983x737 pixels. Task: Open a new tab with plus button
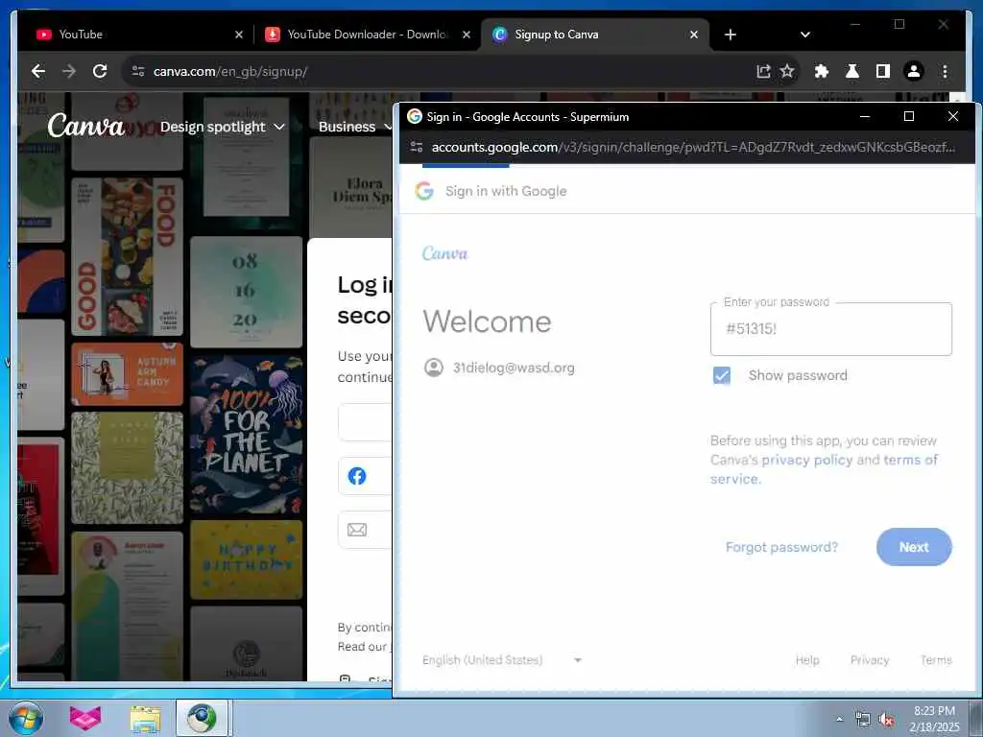click(731, 35)
